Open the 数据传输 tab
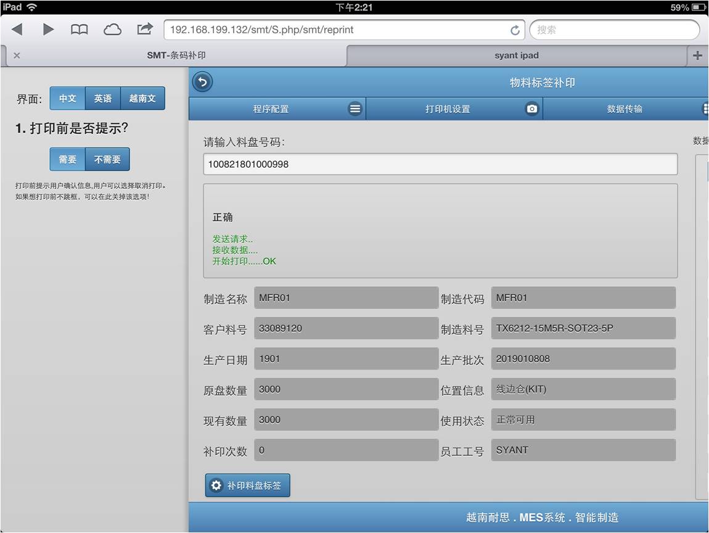 coord(625,109)
